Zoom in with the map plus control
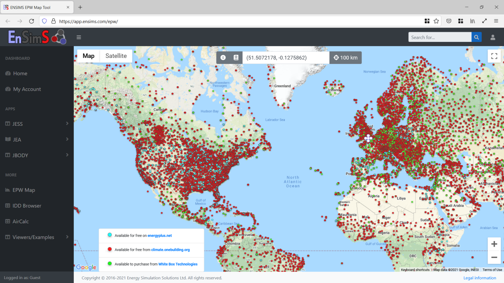 click(x=494, y=244)
